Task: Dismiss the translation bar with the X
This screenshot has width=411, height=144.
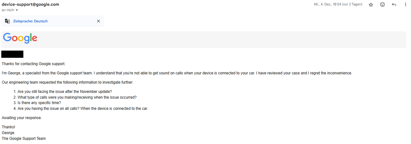Action: 98,21
